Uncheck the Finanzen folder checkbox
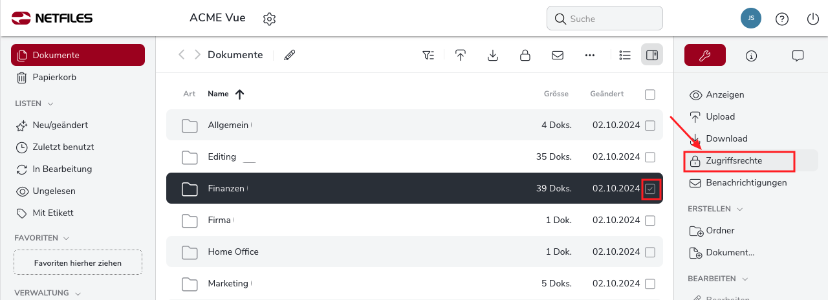 (x=650, y=189)
